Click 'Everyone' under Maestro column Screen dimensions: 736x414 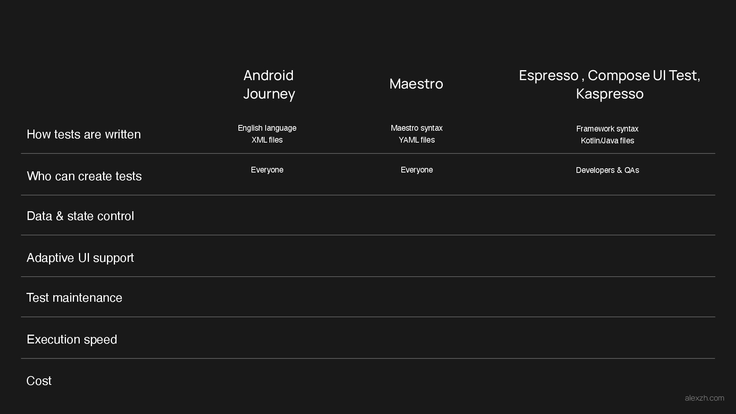pyautogui.click(x=417, y=170)
